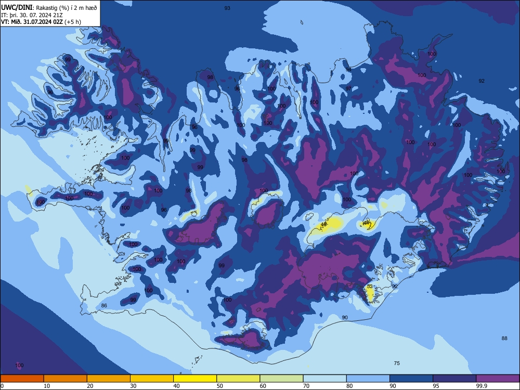Click the 86 value on southwest peninsula
The width and height of the screenshot is (520, 390).
[x=104, y=306]
